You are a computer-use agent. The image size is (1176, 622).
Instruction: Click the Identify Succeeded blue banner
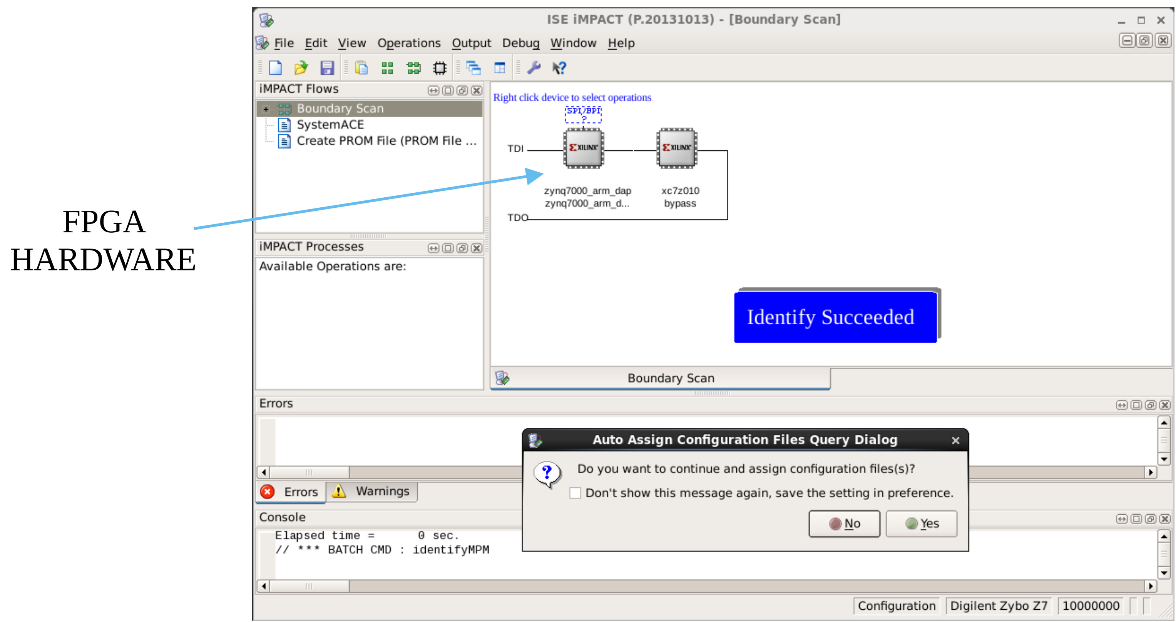point(835,317)
